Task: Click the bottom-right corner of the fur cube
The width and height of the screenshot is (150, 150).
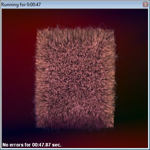Action: (113, 127)
